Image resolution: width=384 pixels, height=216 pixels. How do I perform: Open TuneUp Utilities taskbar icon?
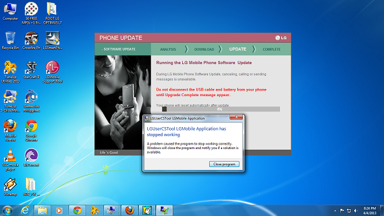94,210
